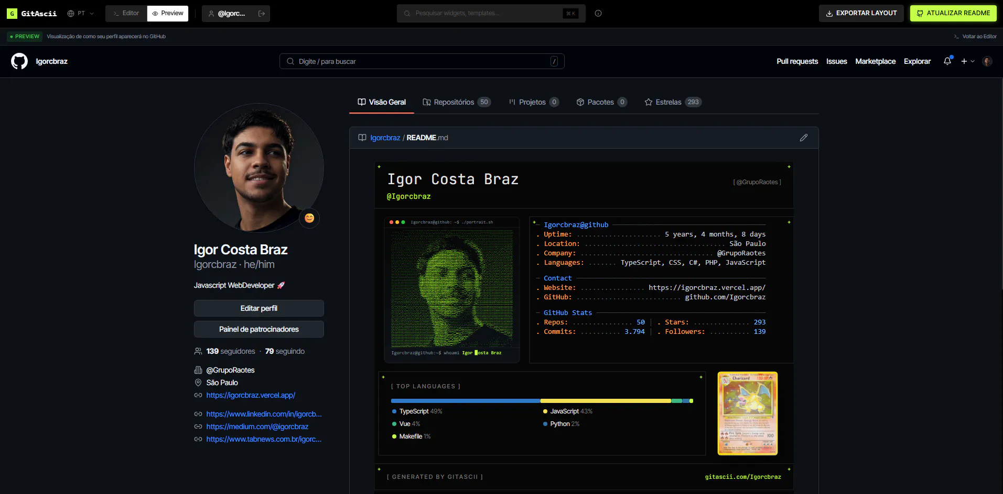Click the small user avatar in header

pos(987,61)
